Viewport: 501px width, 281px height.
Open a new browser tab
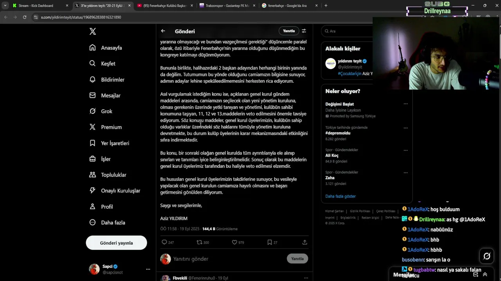tap(326, 5)
